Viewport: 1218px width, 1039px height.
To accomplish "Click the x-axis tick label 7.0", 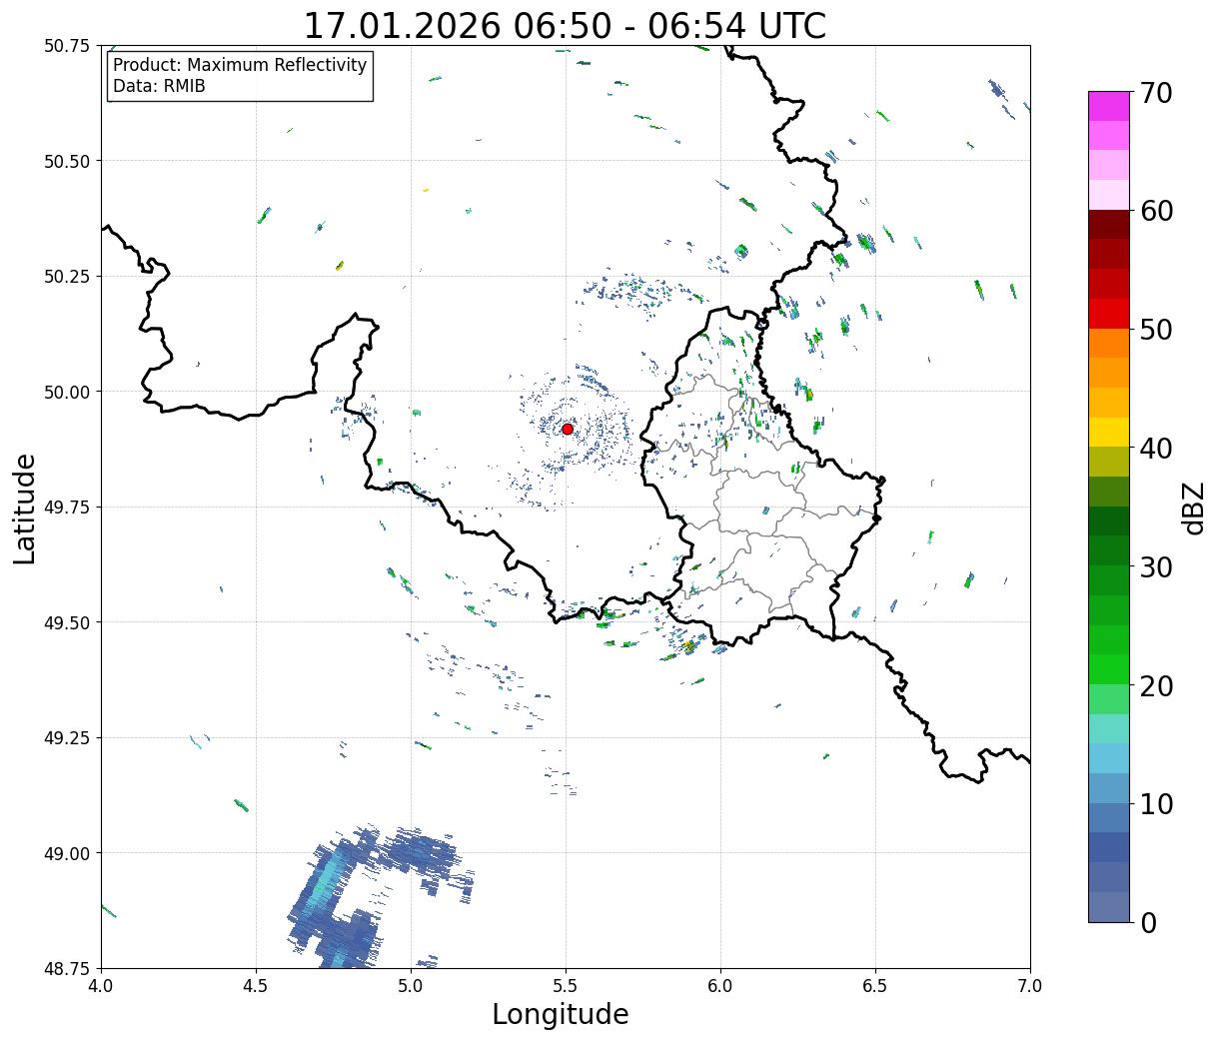I will coord(1030,986).
